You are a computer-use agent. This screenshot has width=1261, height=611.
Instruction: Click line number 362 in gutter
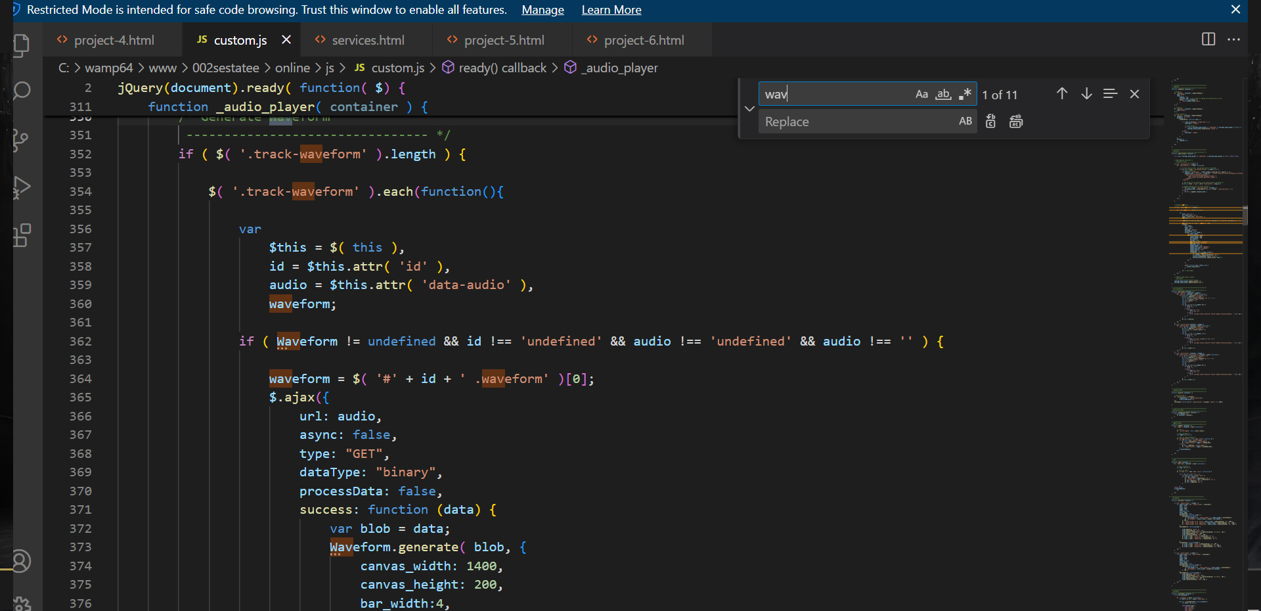point(81,341)
